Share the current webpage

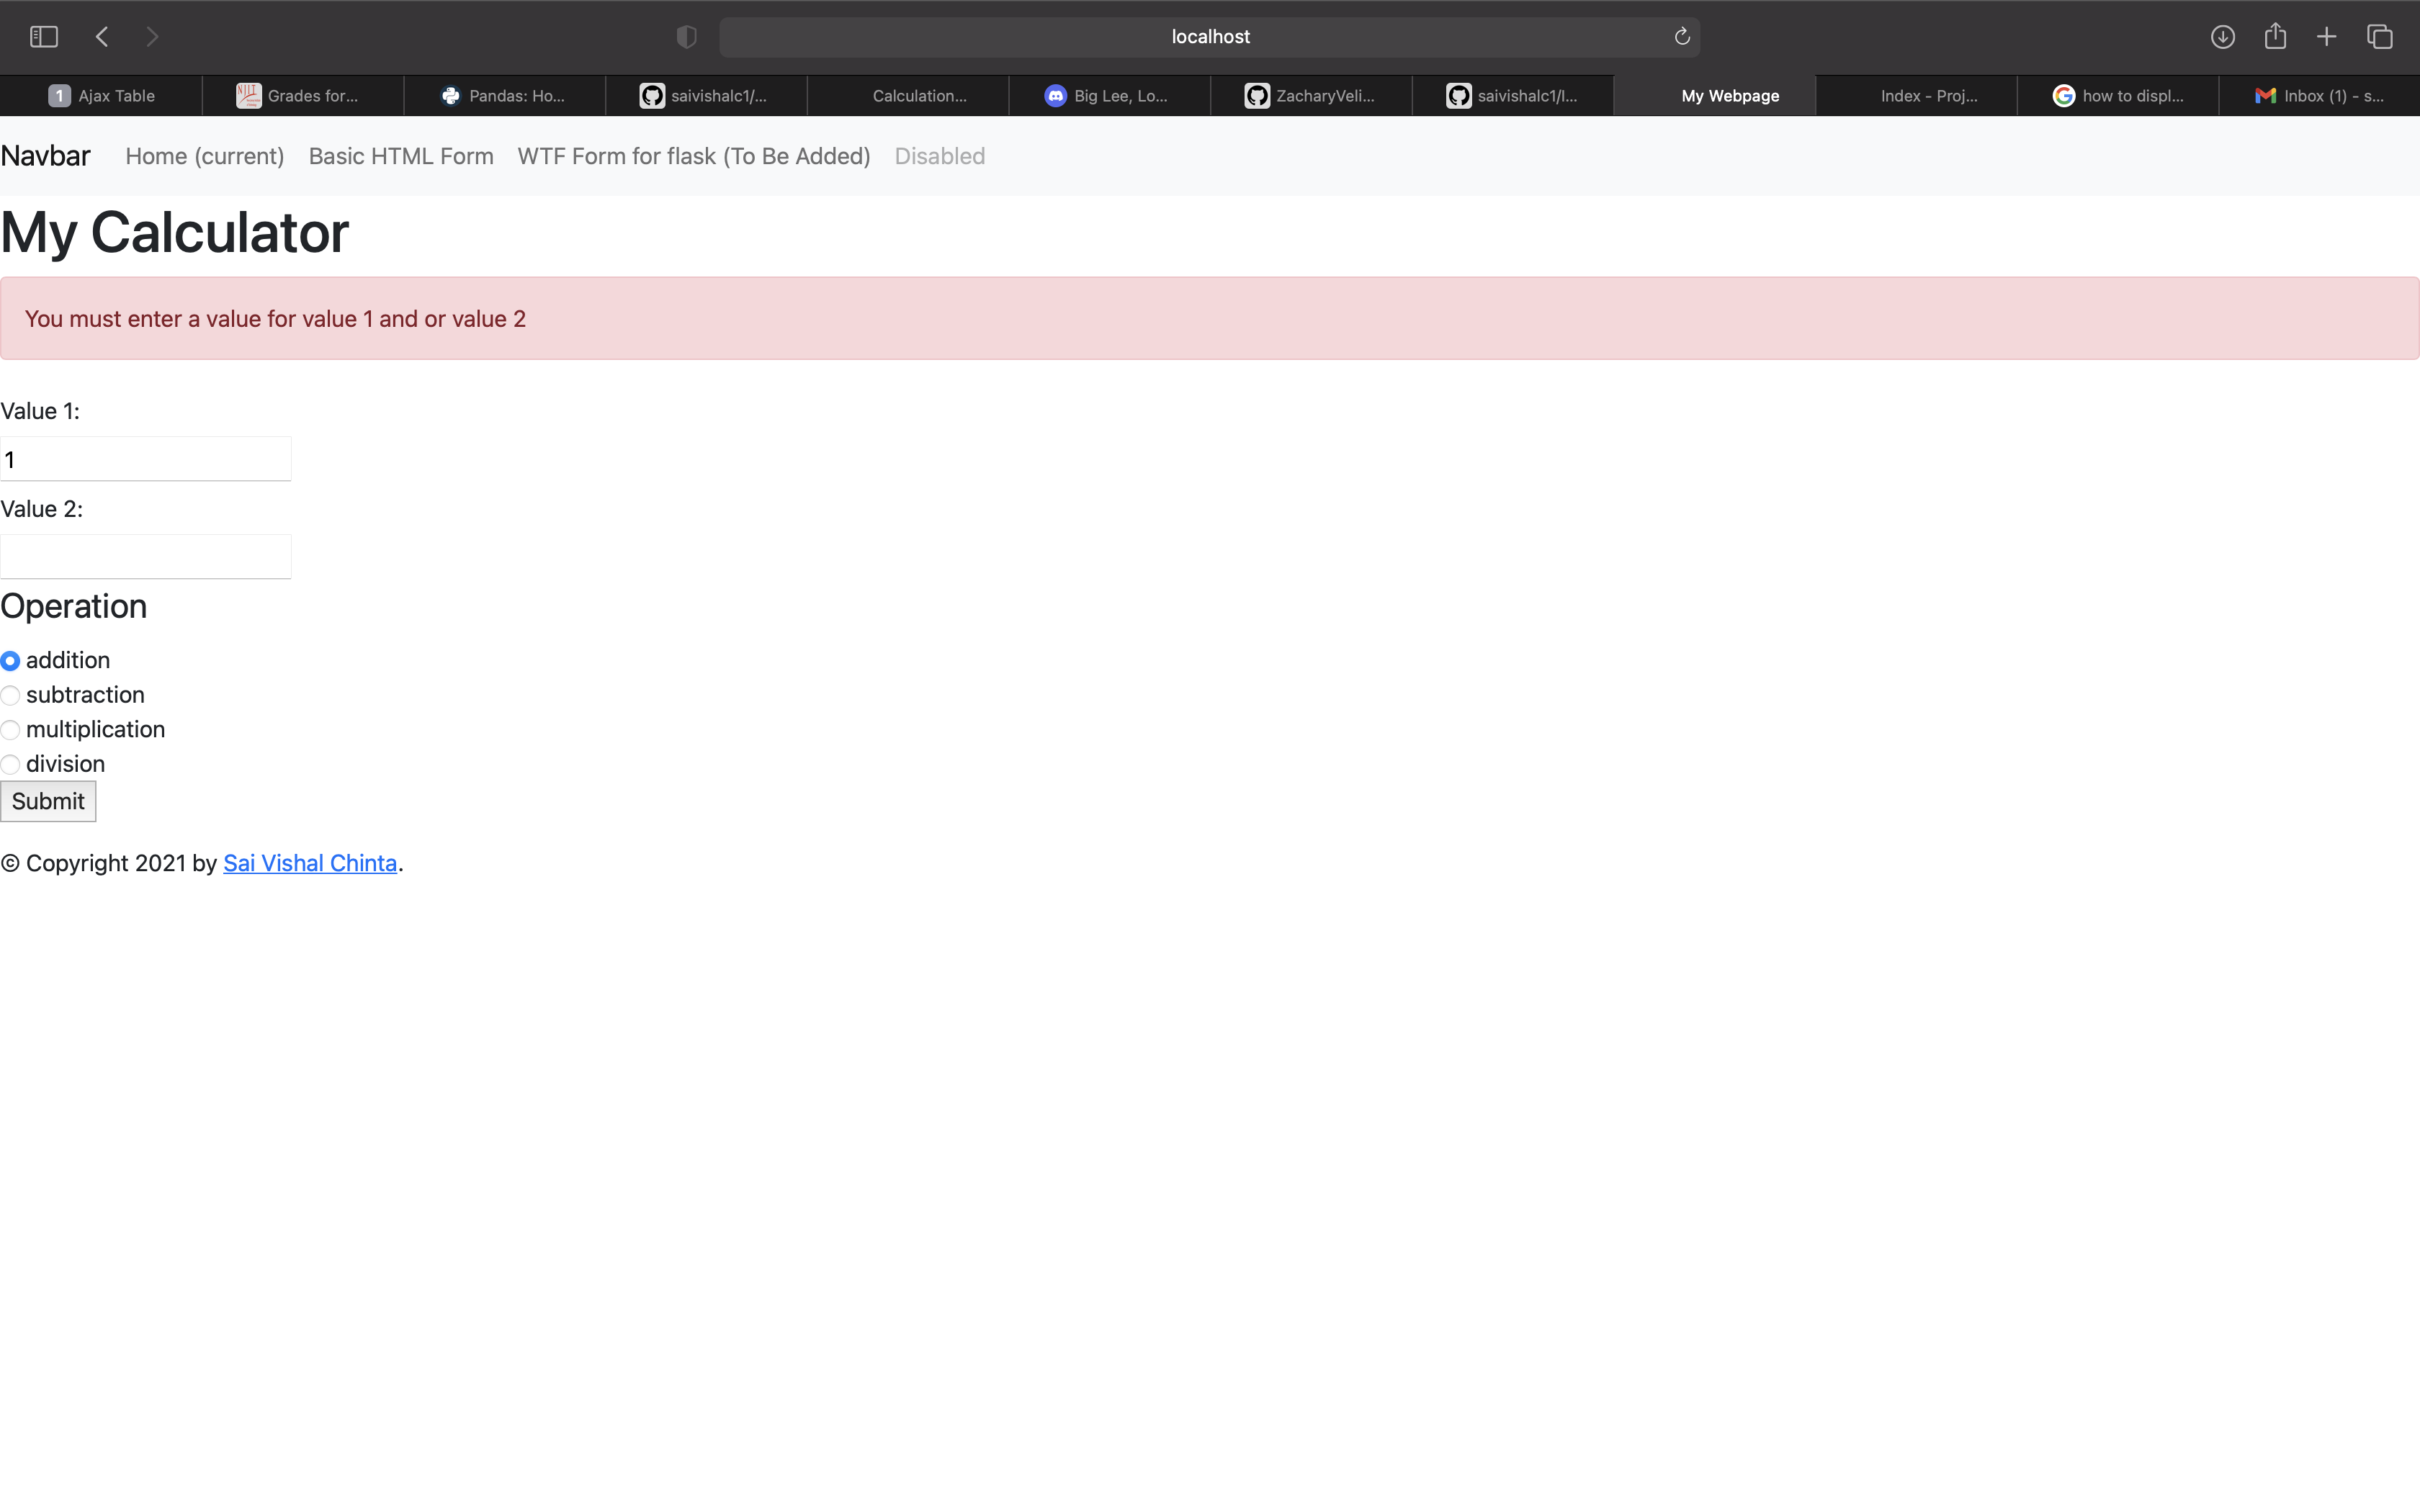tap(2275, 36)
